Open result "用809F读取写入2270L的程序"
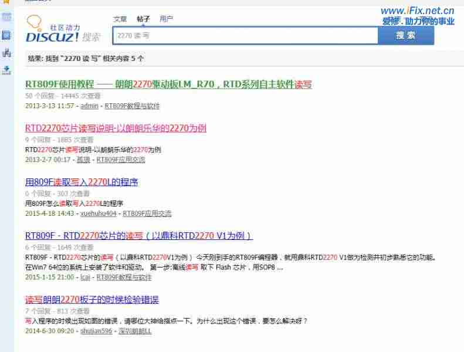The image size is (464, 352). coord(82,182)
